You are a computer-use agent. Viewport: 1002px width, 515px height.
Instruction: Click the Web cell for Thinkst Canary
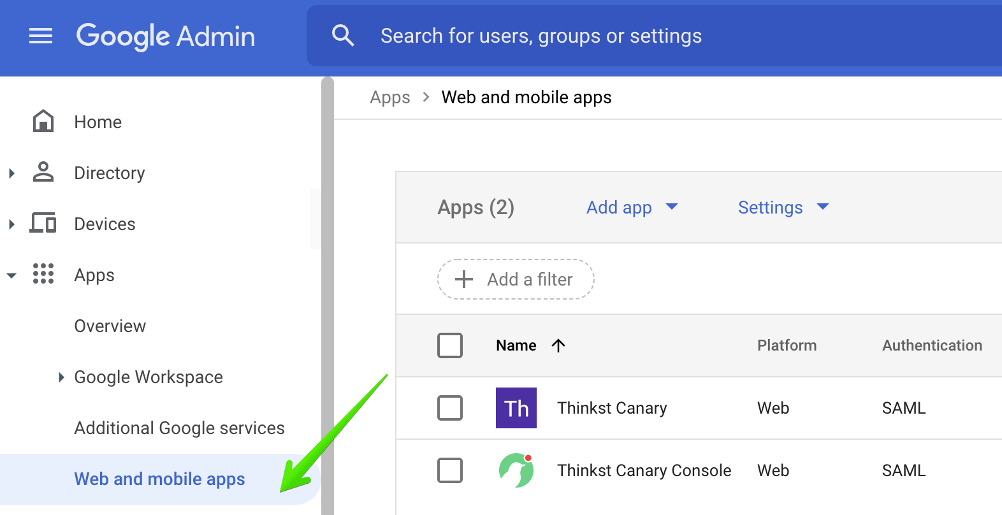[x=773, y=408]
